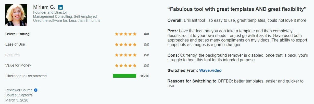Click the LinkedIn icon beside Miriam G.
314x104 pixels.
click(60, 7)
